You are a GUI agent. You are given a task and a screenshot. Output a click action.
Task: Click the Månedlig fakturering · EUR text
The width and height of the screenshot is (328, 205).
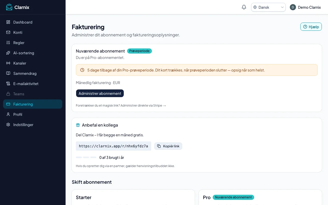coord(98,83)
